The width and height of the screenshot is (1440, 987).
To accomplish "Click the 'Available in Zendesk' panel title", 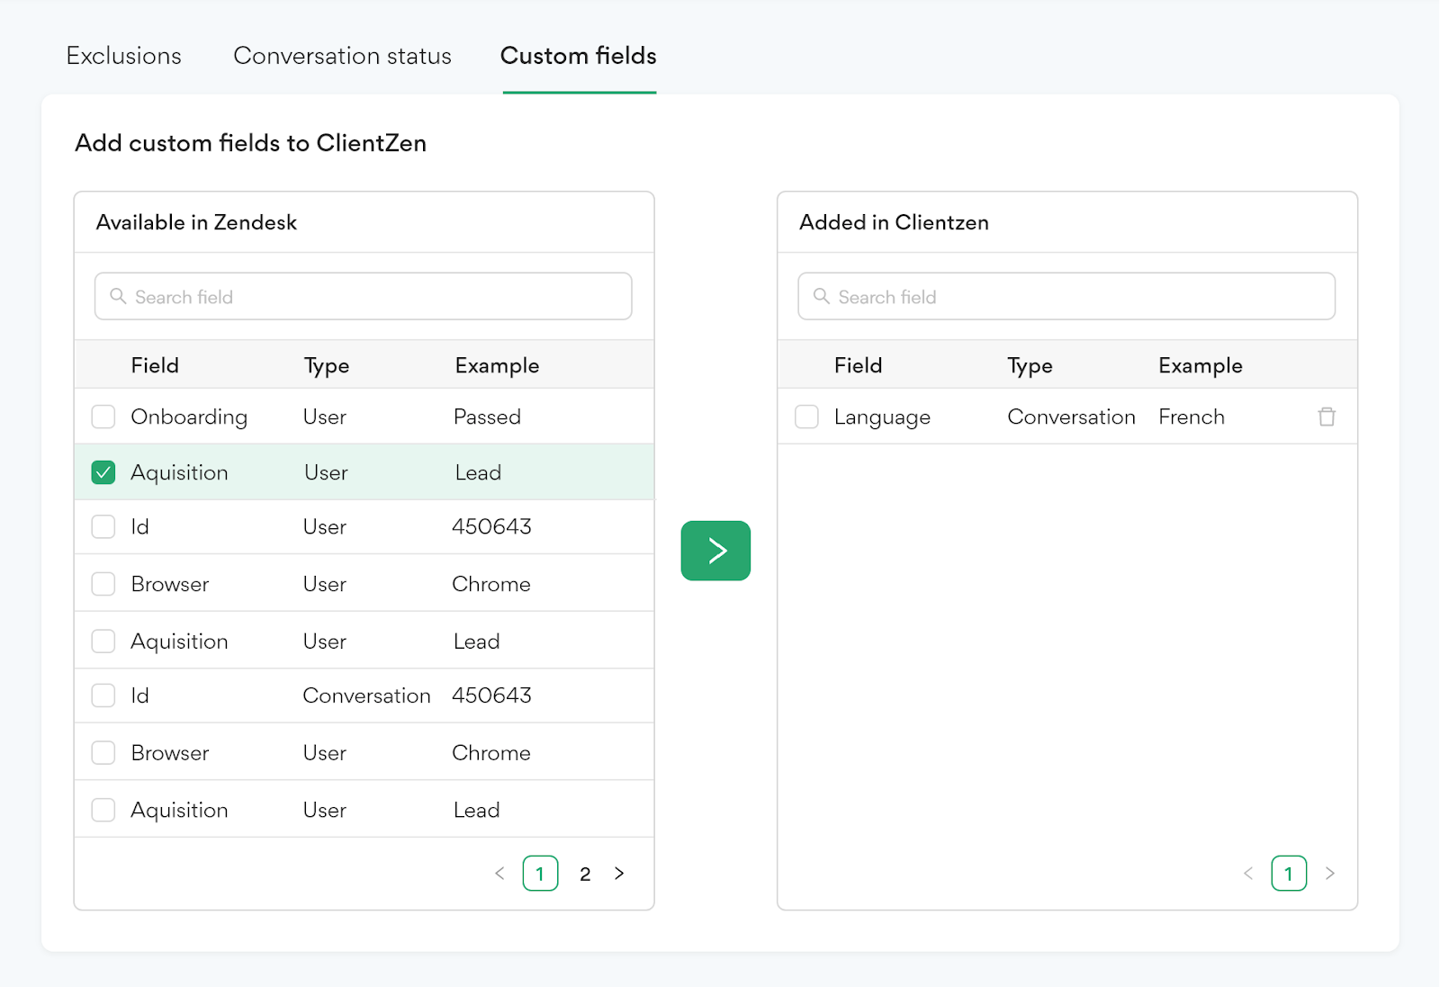I will pos(196,222).
